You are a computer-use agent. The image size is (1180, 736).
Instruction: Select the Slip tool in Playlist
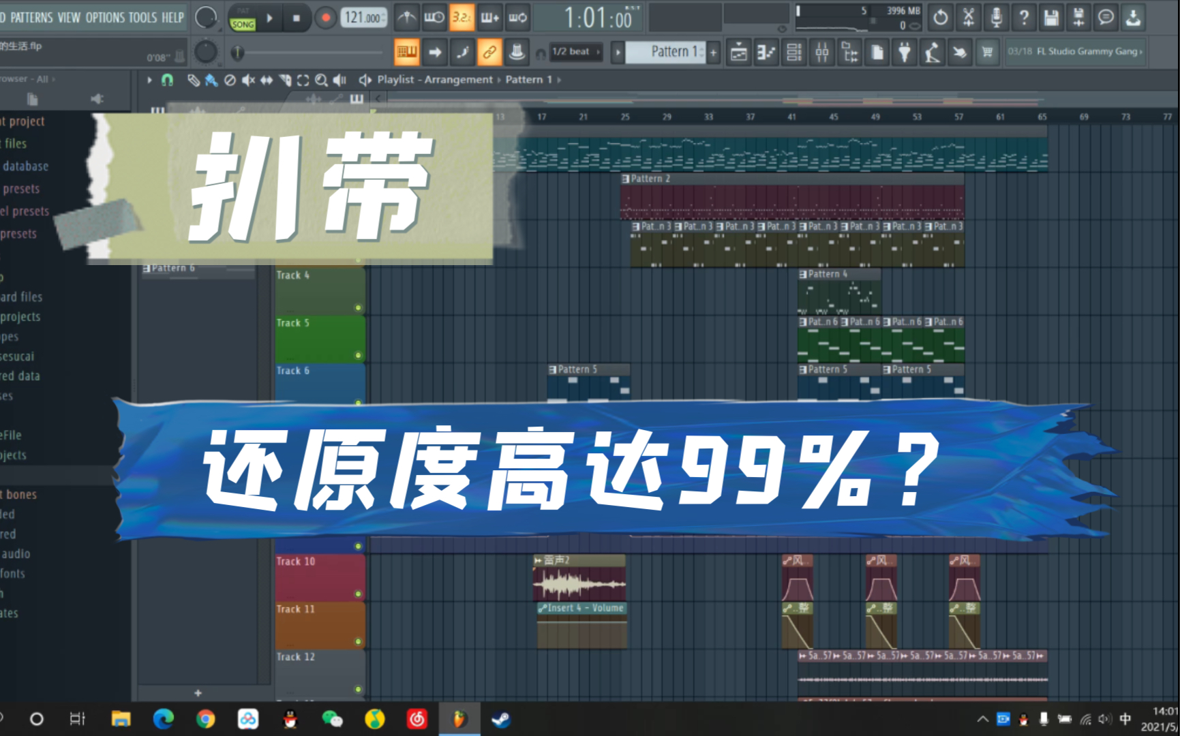coord(267,80)
